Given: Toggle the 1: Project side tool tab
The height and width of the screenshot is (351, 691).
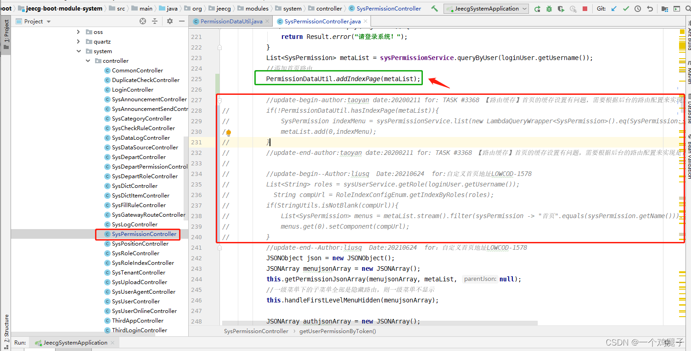Looking at the screenshot, I should (6, 34).
